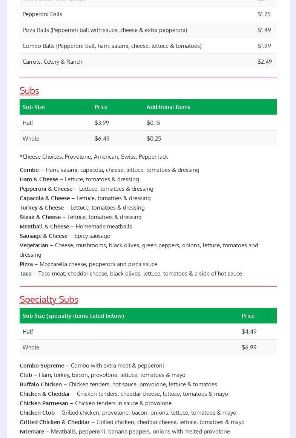Screen dimensions: 296x438
Task: Click the Specialty Subs section heading
Action: [x=49, y=299]
